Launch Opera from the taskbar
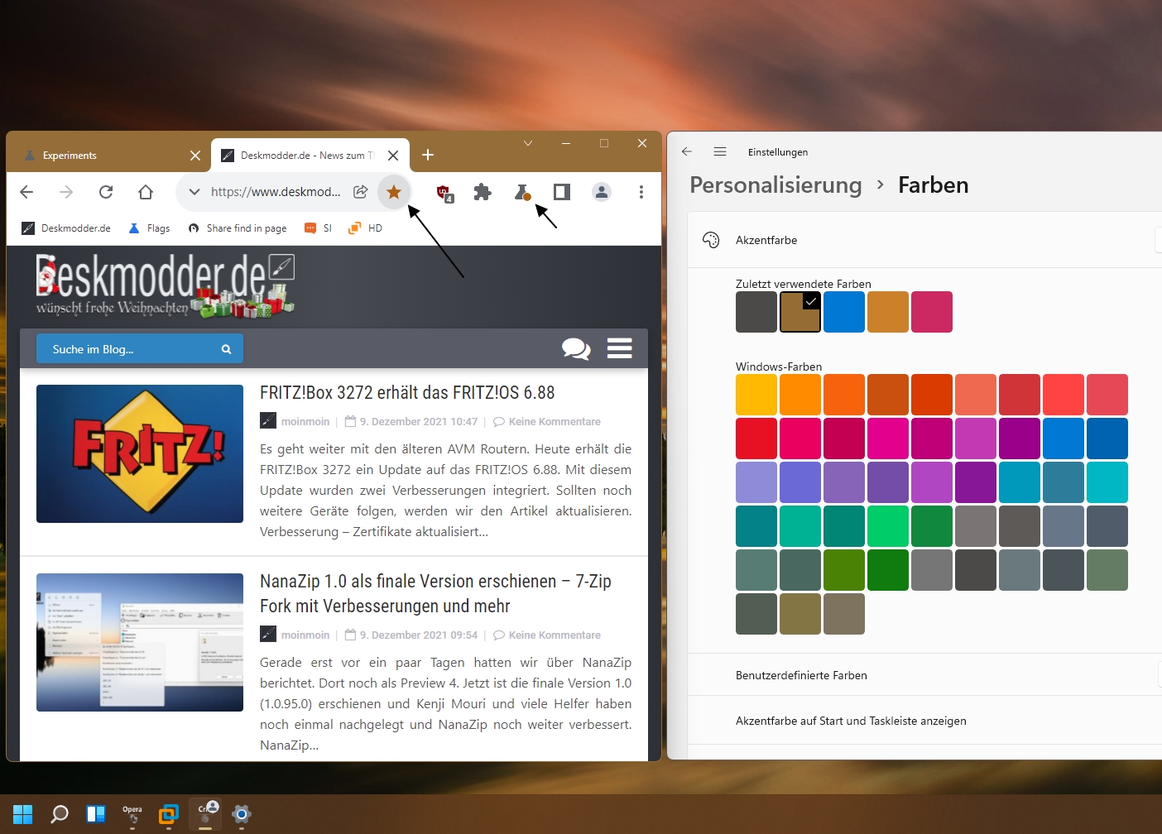The image size is (1162, 834). [x=132, y=814]
